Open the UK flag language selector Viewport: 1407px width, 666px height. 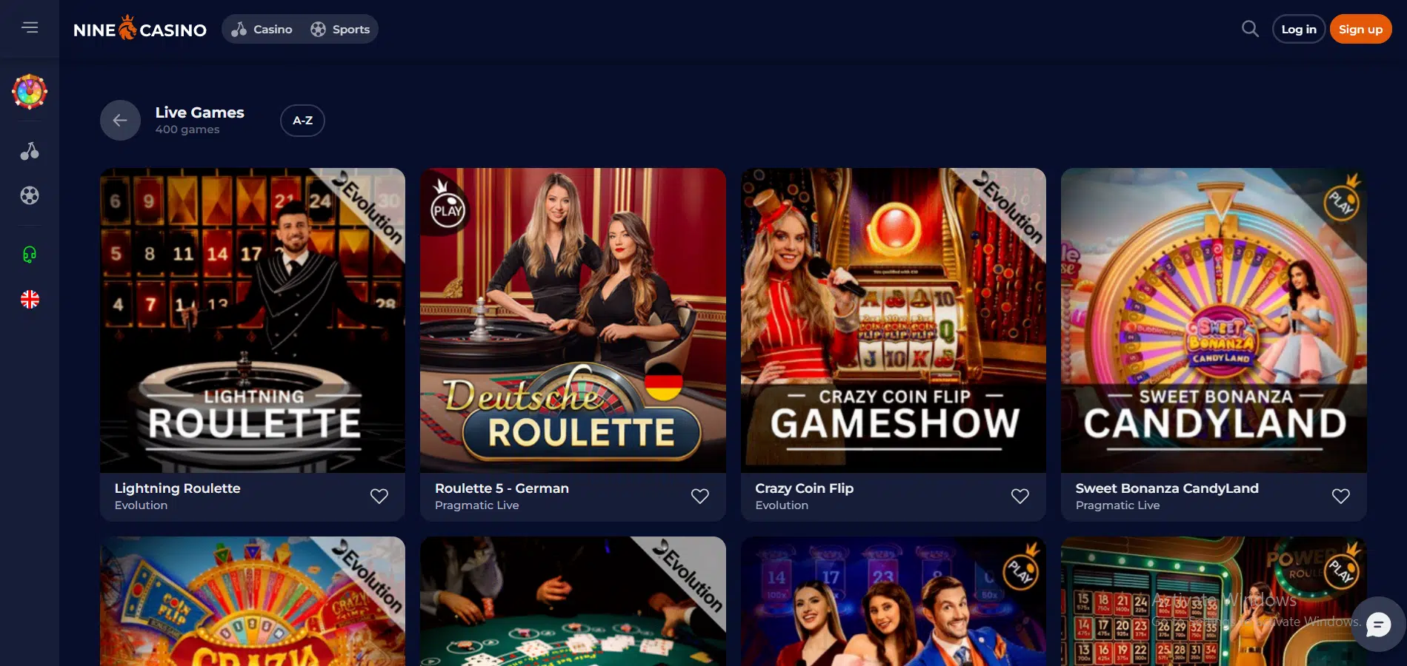tap(30, 299)
